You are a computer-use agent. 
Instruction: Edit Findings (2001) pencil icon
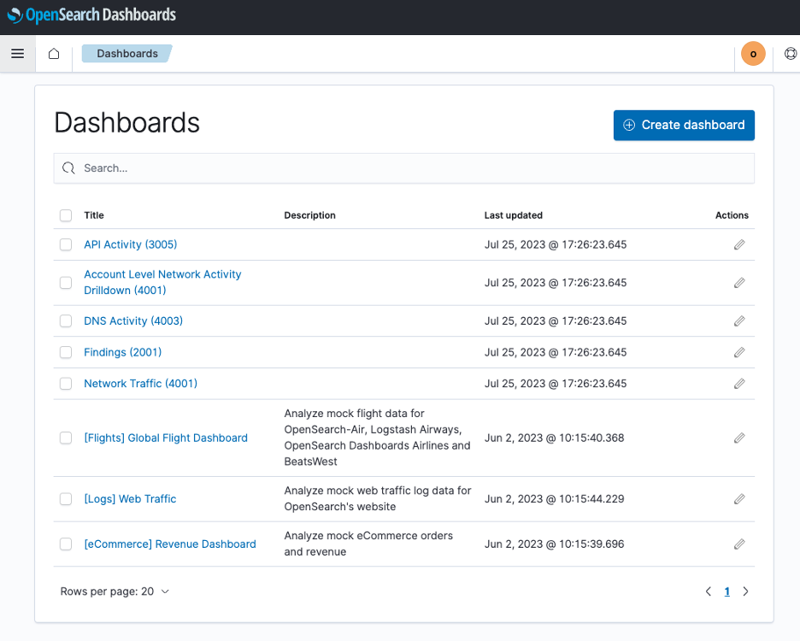click(739, 352)
